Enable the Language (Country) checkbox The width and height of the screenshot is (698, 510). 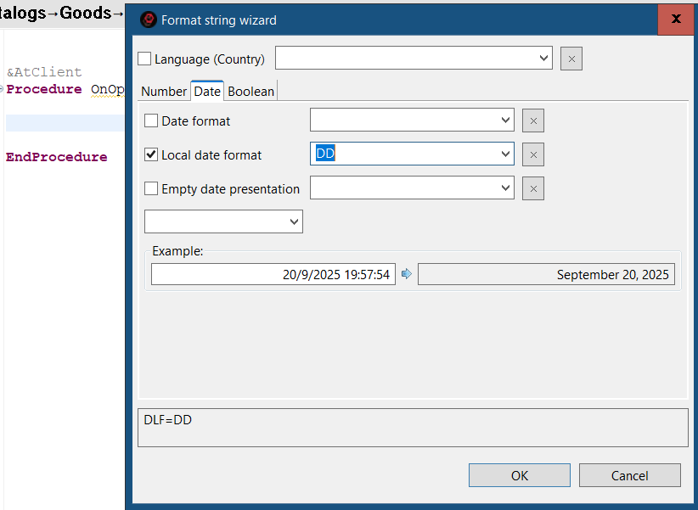[x=144, y=59]
